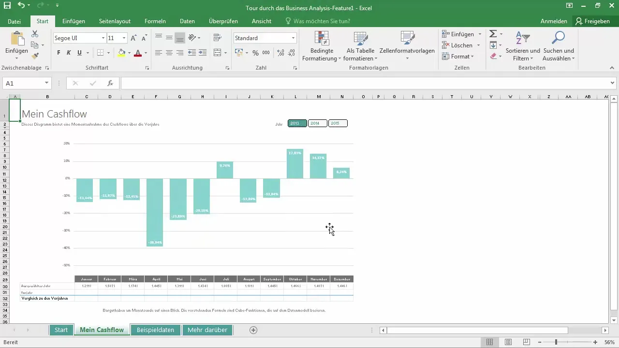This screenshot has width=619, height=348.
Task: Click the text orientation icon
Action: [192, 38]
